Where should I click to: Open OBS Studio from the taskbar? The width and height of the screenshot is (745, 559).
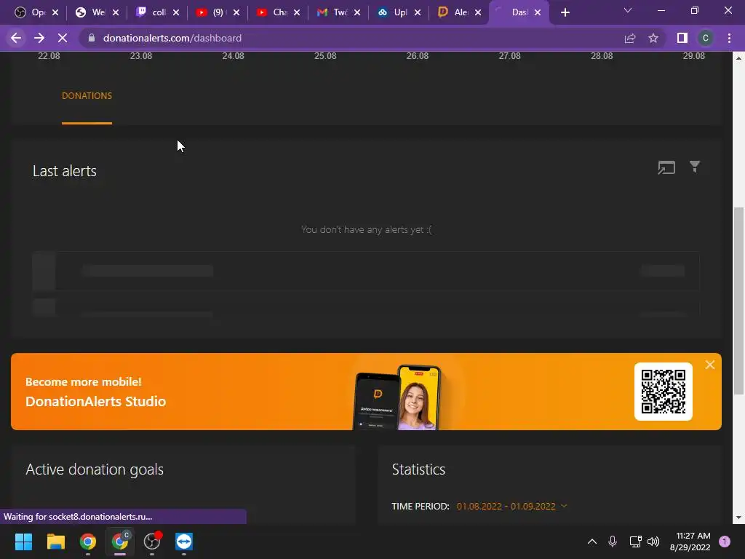(152, 542)
